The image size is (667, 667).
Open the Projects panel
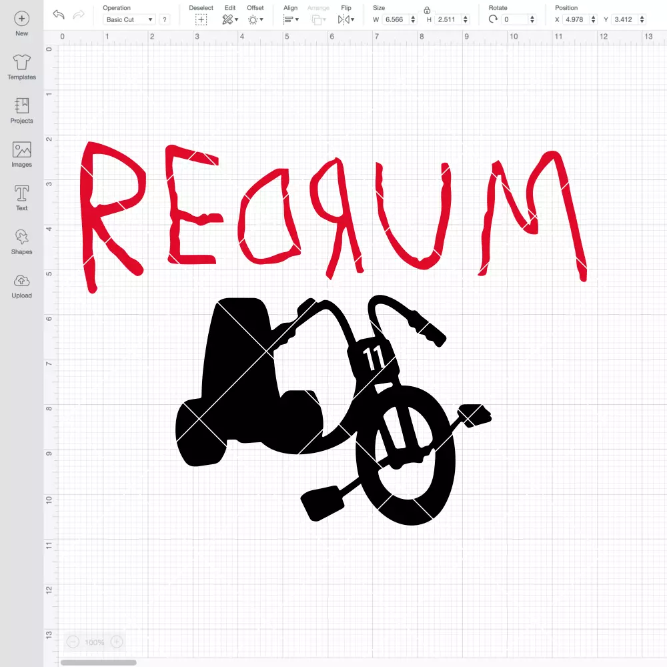[22, 111]
